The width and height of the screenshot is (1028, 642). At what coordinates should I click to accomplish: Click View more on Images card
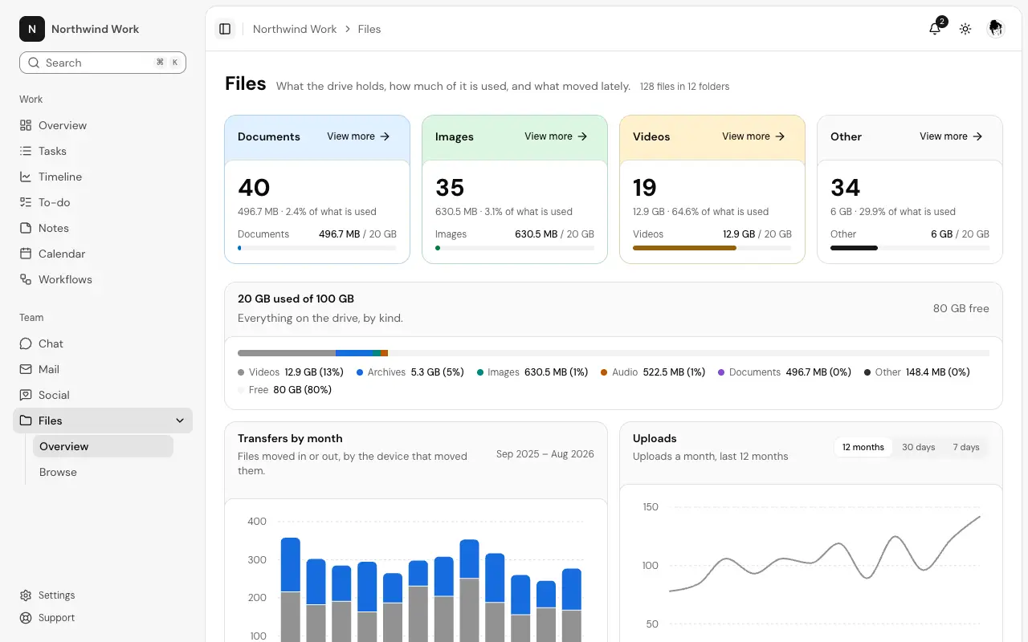tap(556, 136)
